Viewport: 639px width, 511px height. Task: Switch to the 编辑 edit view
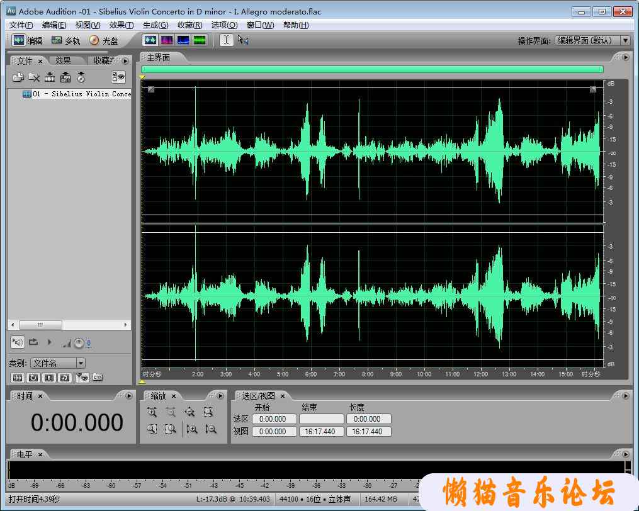pyautogui.click(x=27, y=40)
